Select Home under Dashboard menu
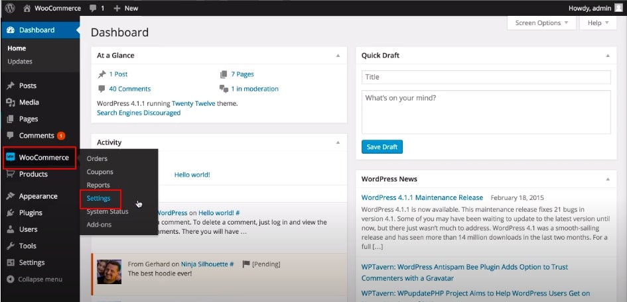 click(17, 48)
